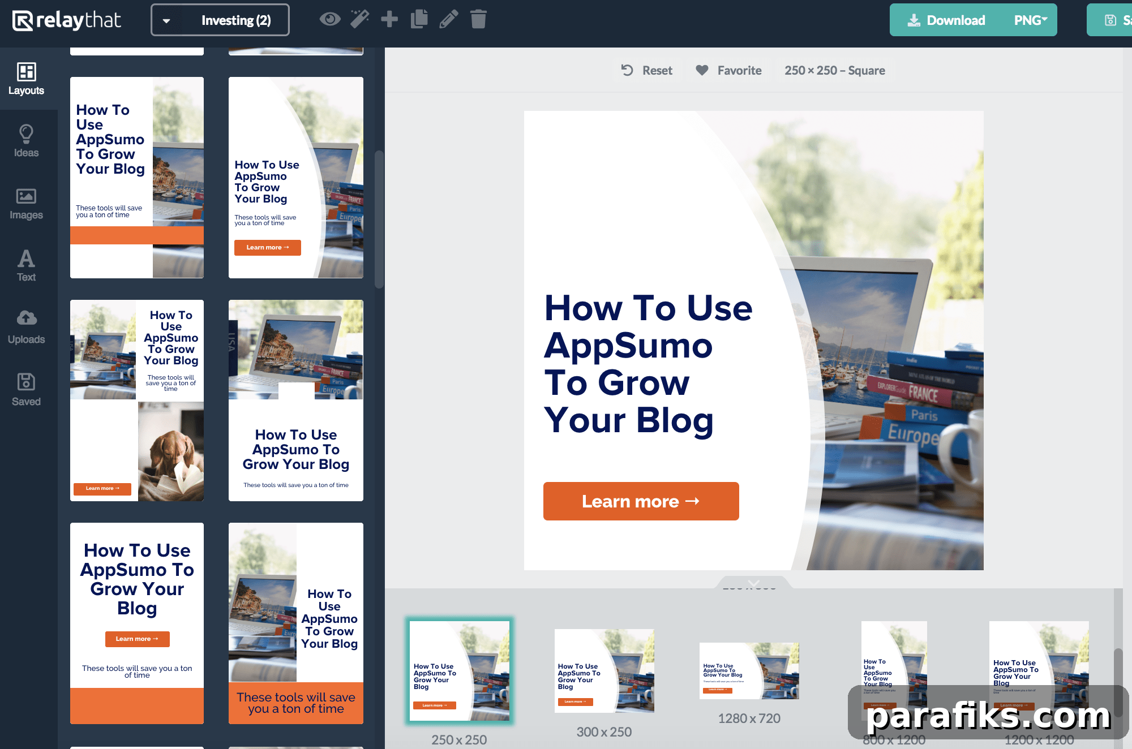Click the Save floppy disk icon

pos(1110,20)
